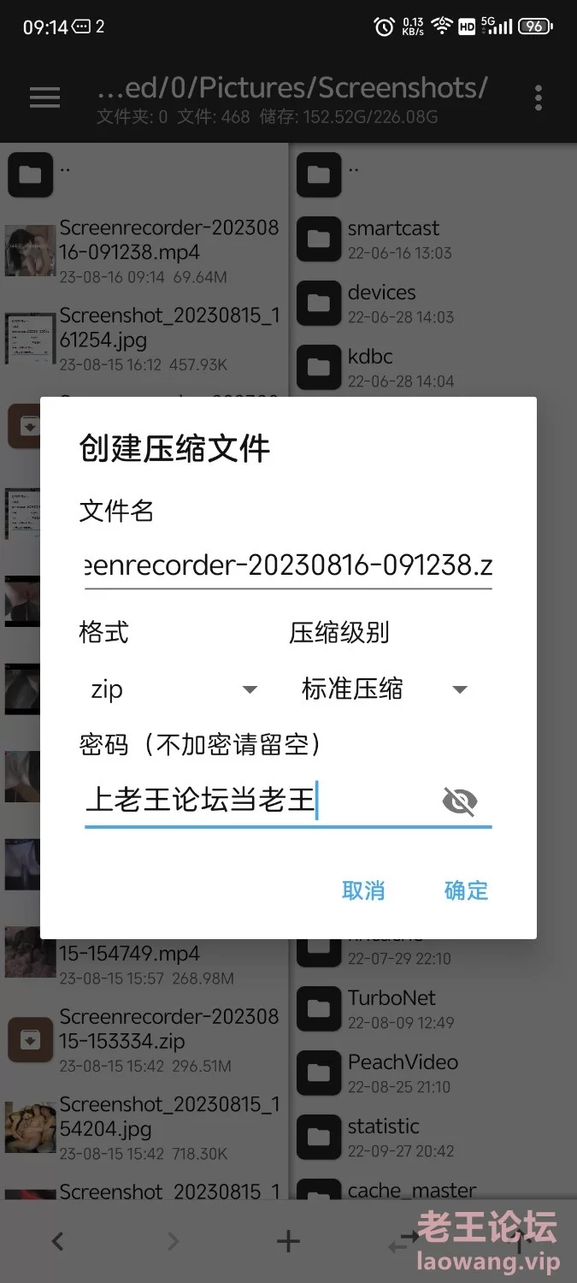Expand the 标准压缩 compression level dropdown
The image size is (577, 1283).
pos(385,689)
